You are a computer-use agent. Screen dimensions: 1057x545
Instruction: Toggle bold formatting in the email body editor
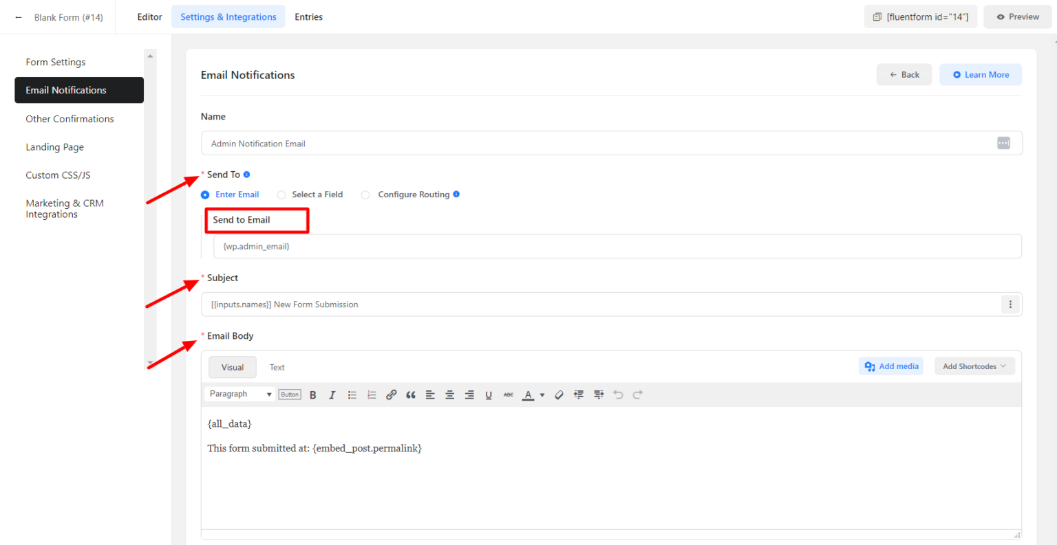[x=312, y=394]
